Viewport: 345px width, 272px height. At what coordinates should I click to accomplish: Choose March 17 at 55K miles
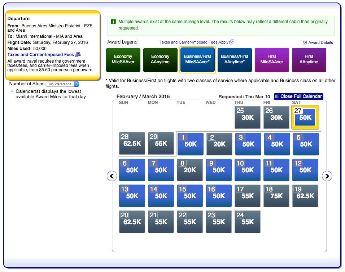click(x=248, y=196)
